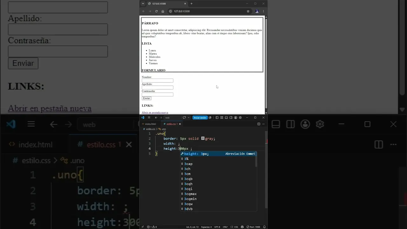Open the editor more actions ellipsis

263,124
